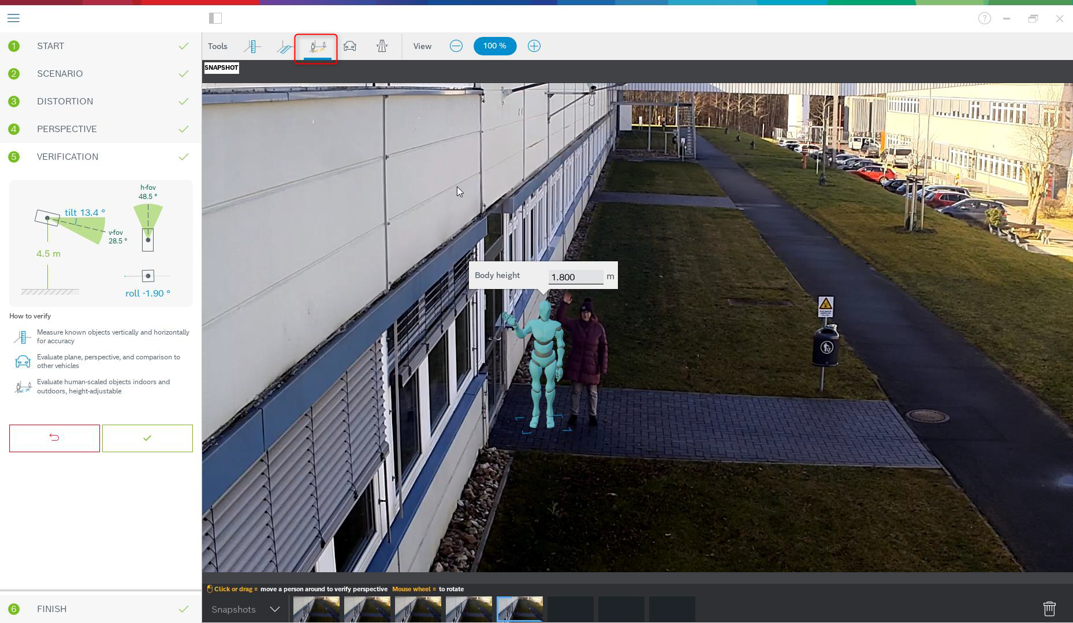Select the vertical measurement tool
Viewport: 1073px width, 623px height.
tap(252, 46)
